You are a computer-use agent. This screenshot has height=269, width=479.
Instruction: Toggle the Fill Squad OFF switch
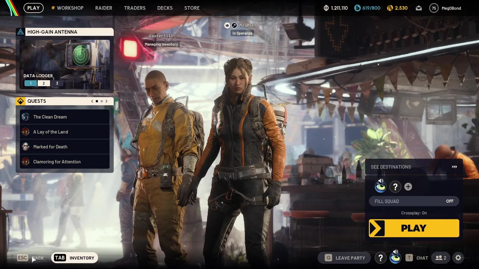point(414,201)
